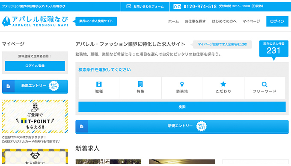The image size is (291, 166).
Task: Open the ホーム menu item
Action: click(x=173, y=21)
